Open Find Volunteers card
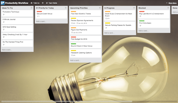The image size is (178, 103). pyautogui.click(x=154, y=24)
